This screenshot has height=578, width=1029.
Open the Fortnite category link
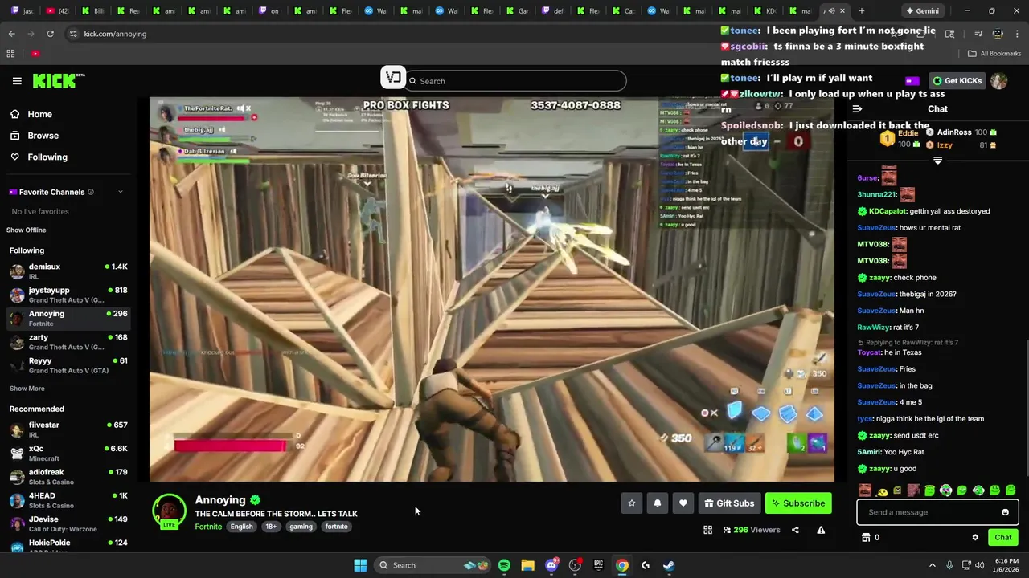click(x=208, y=527)
